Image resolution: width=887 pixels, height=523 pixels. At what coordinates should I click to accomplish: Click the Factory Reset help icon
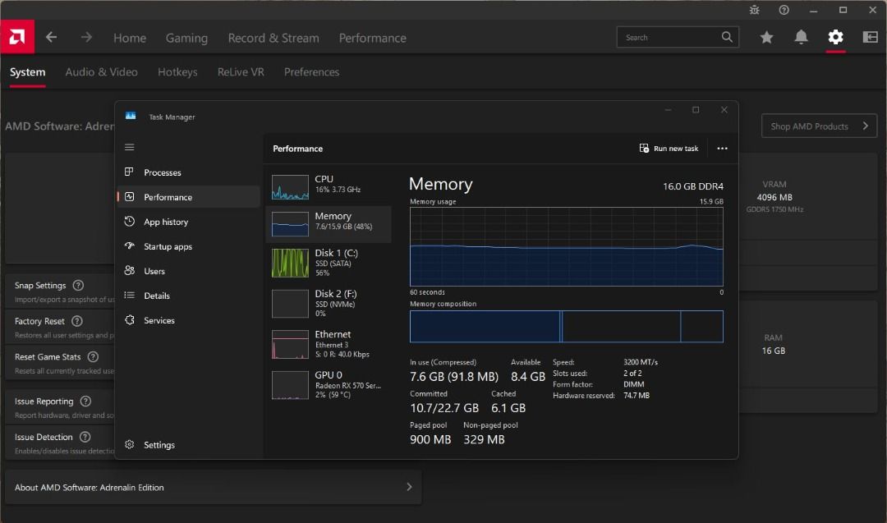[x=77, y=321]
